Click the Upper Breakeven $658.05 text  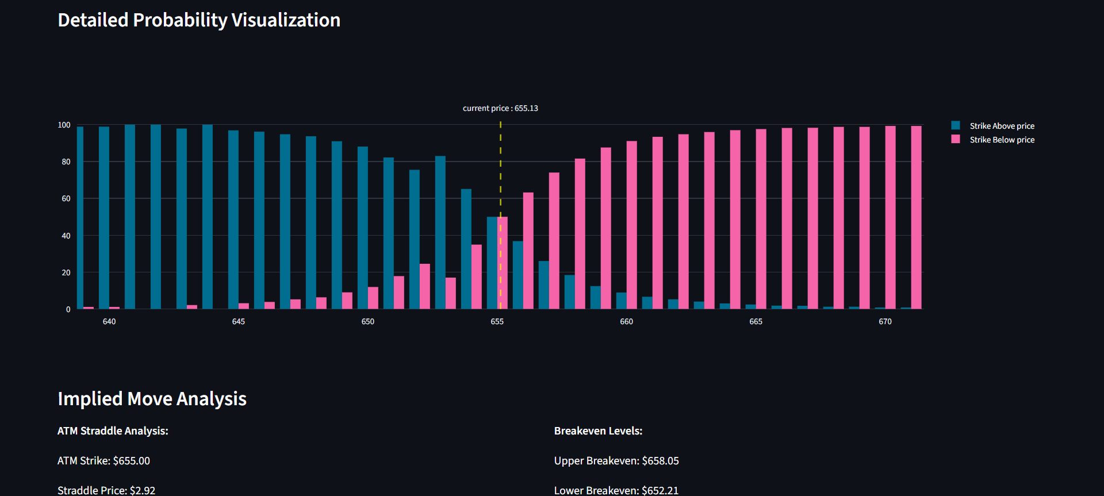pos(616,461)
